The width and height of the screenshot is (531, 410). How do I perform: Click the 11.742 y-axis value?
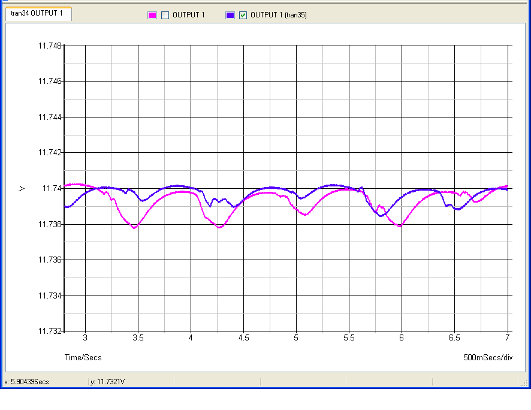click(x=50, y=153)
